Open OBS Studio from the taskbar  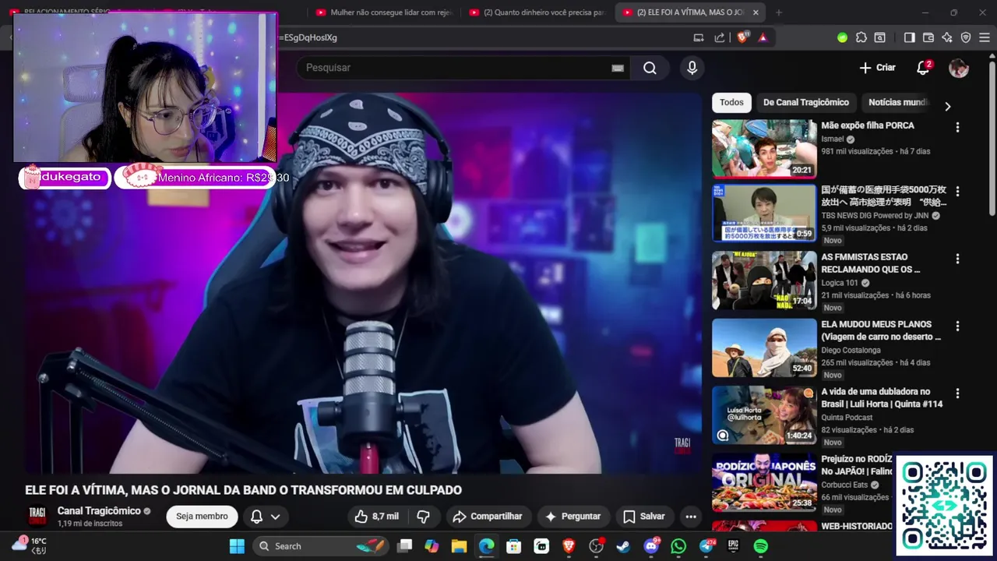coord(597,546)
